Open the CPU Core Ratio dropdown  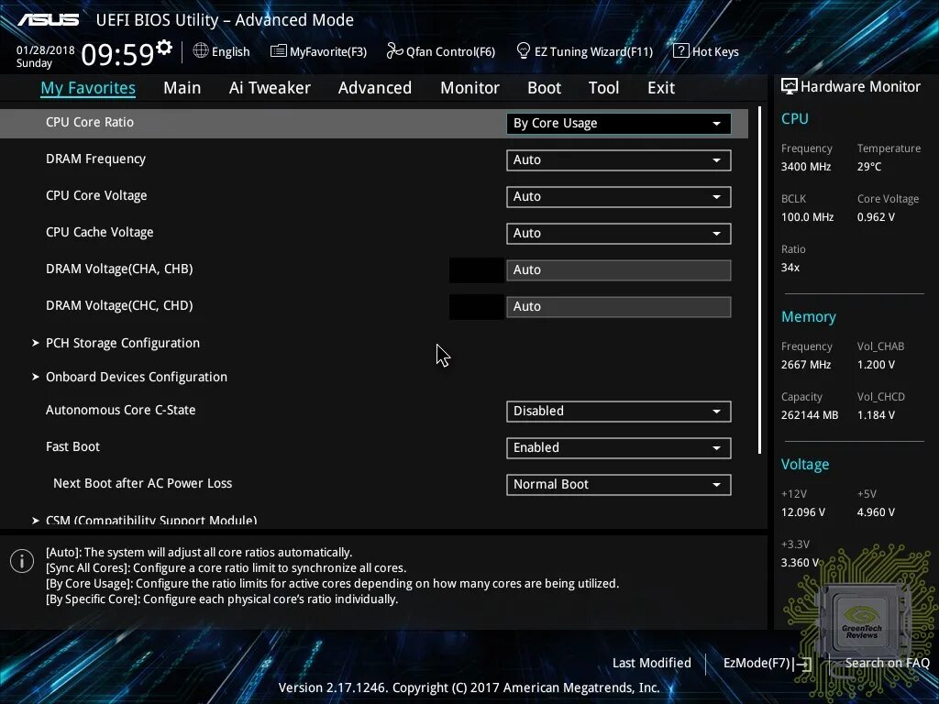[x=618, y=123]
